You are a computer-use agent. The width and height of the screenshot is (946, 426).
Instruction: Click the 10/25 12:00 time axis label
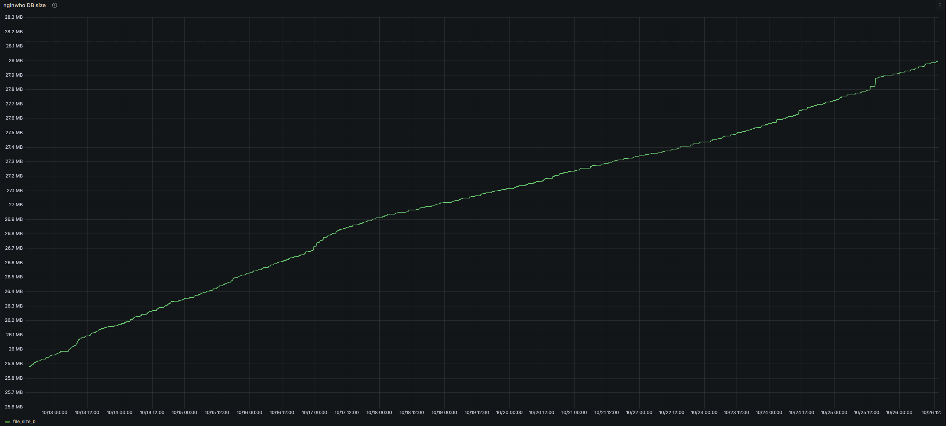coord(867,413)
